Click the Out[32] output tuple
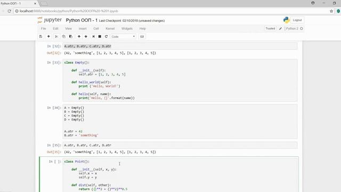This screenshot has width=341, height=192. [x=110, y=53]
